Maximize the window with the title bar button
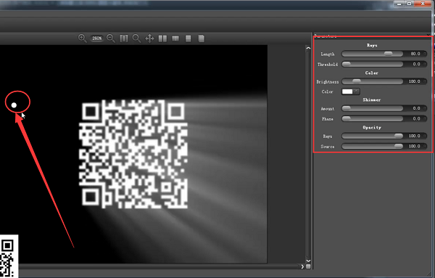Screen dimensions: 435x278 [409, 4]
